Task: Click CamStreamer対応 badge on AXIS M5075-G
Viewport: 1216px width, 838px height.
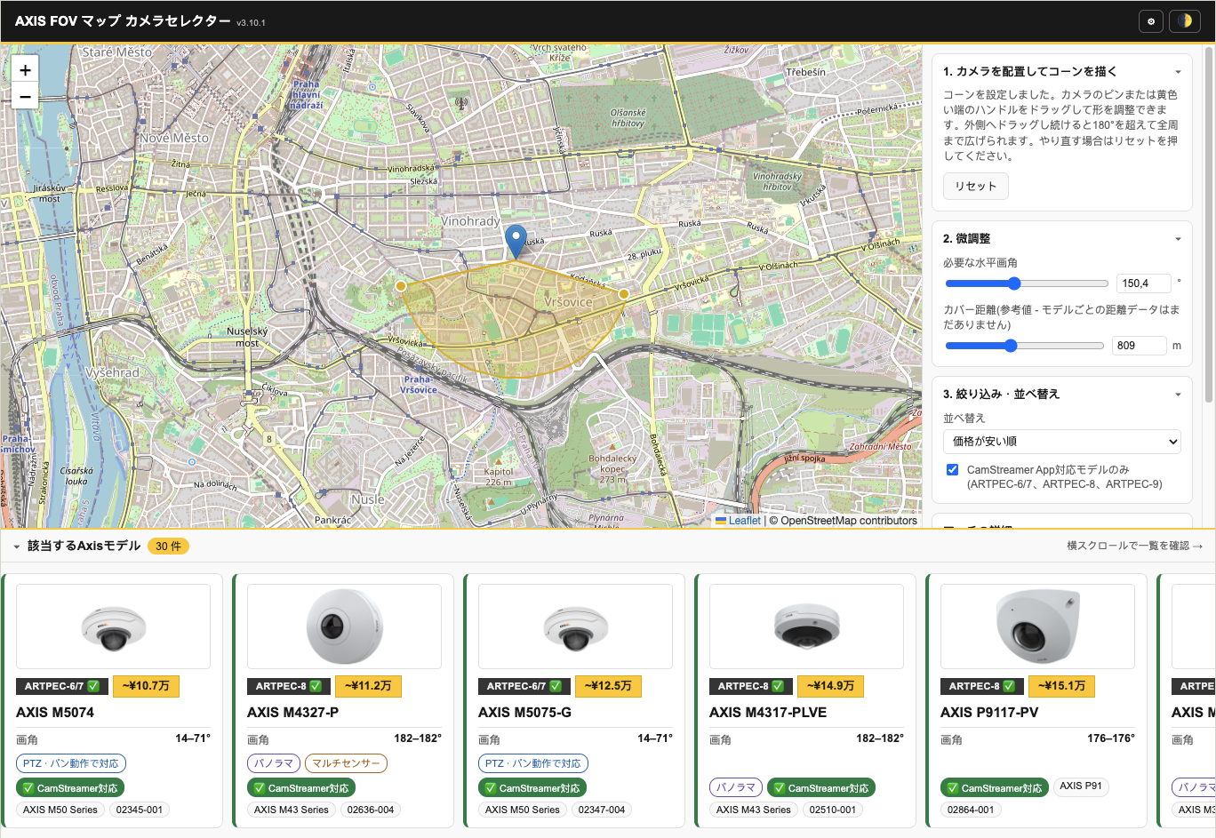Action: 532,788
